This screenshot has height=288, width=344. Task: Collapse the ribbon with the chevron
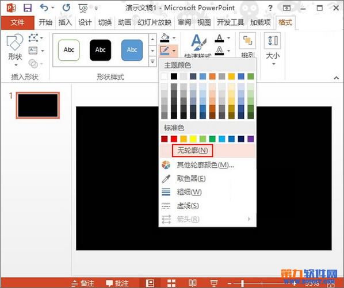click(336, 78)
